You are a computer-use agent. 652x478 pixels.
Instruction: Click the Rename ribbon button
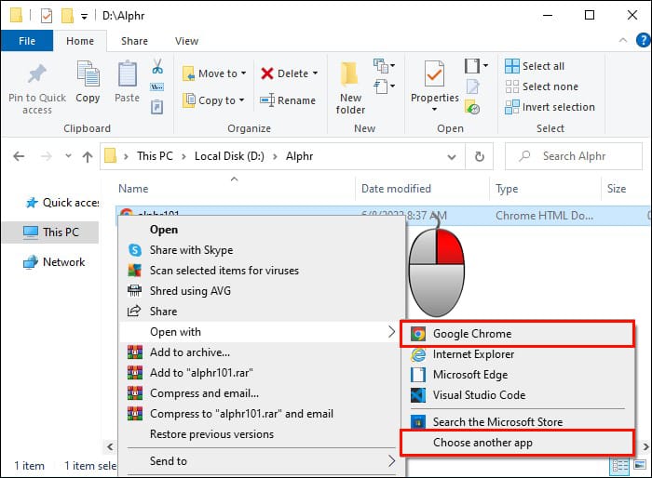pyautogui.click(x=289, y=100)
